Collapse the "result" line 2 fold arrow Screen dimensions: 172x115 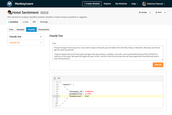coord(59,84)
